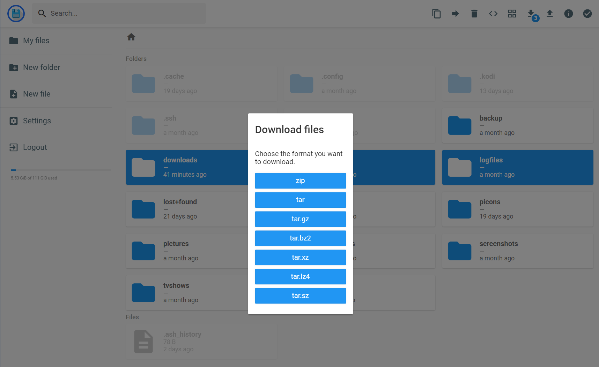599x367 pixels.
Task: Click the copy file icon in toolbar
Action: click(x=436, y=14)
